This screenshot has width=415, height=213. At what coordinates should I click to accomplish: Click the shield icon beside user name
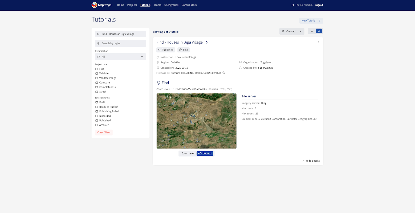point(293,5)
